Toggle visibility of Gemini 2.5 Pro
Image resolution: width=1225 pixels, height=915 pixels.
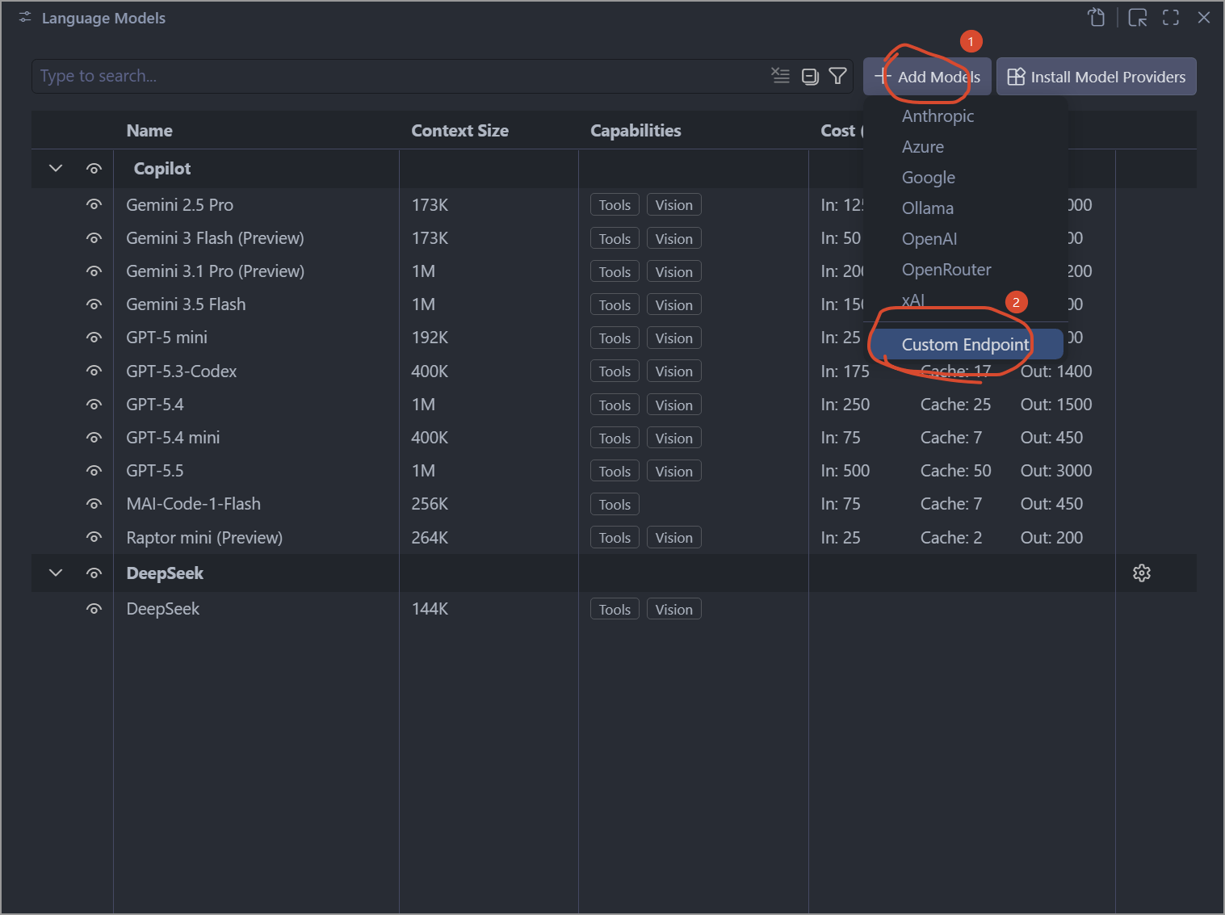(94, 205)
